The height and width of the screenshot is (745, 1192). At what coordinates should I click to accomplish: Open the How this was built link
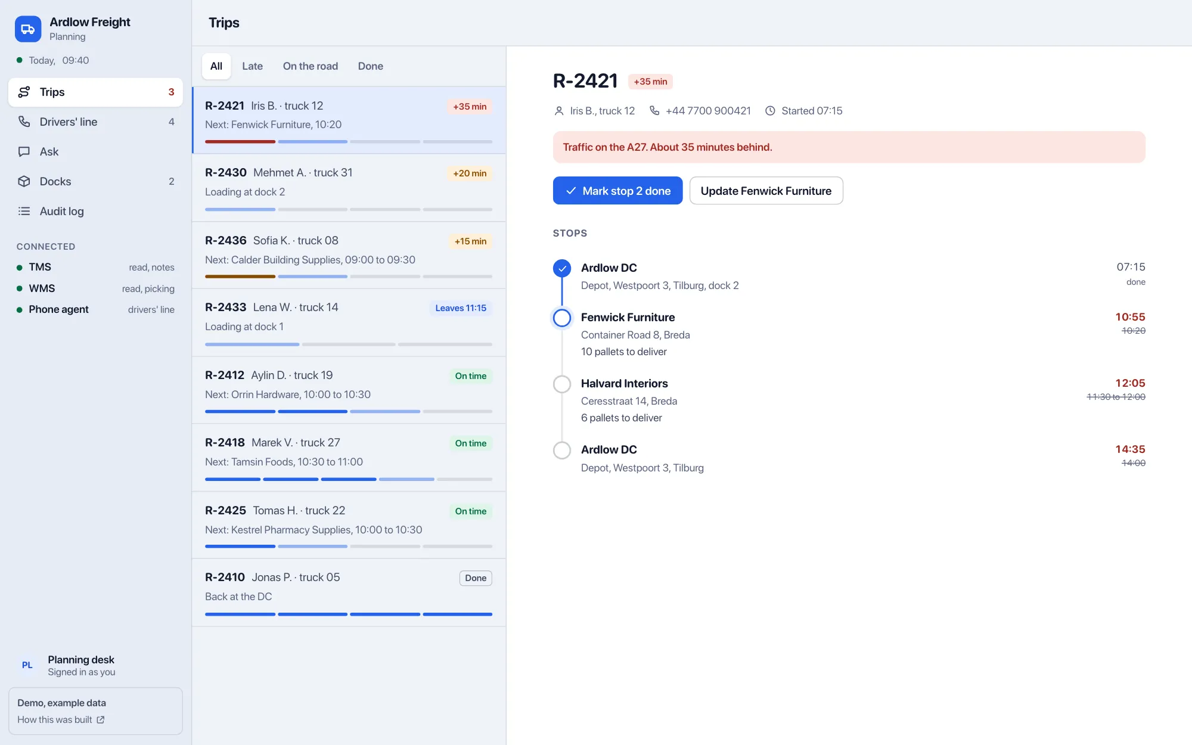click(x=61, y=720)
